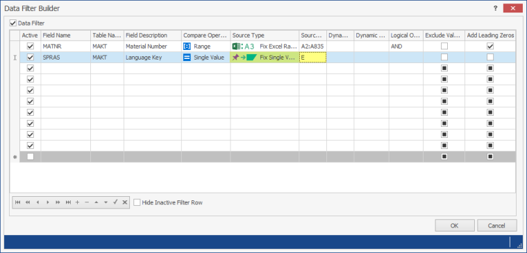This screenshot has height=253, width=527.
Task: Click the asterisk new-row indicator
Action: click(x=15, y=157)
